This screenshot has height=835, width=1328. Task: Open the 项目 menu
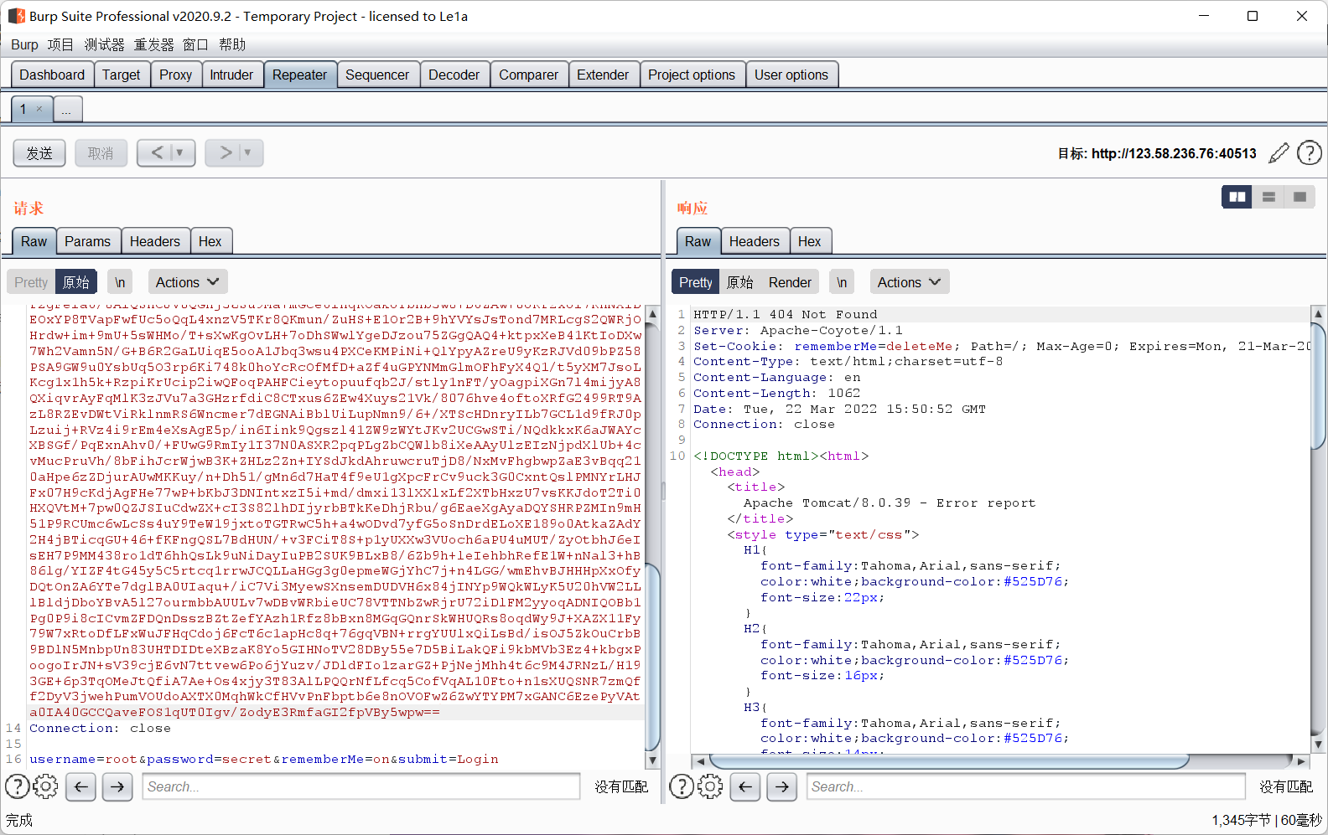click(60, 44)
